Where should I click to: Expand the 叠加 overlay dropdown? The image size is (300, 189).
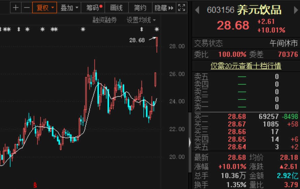coord(69,7)
